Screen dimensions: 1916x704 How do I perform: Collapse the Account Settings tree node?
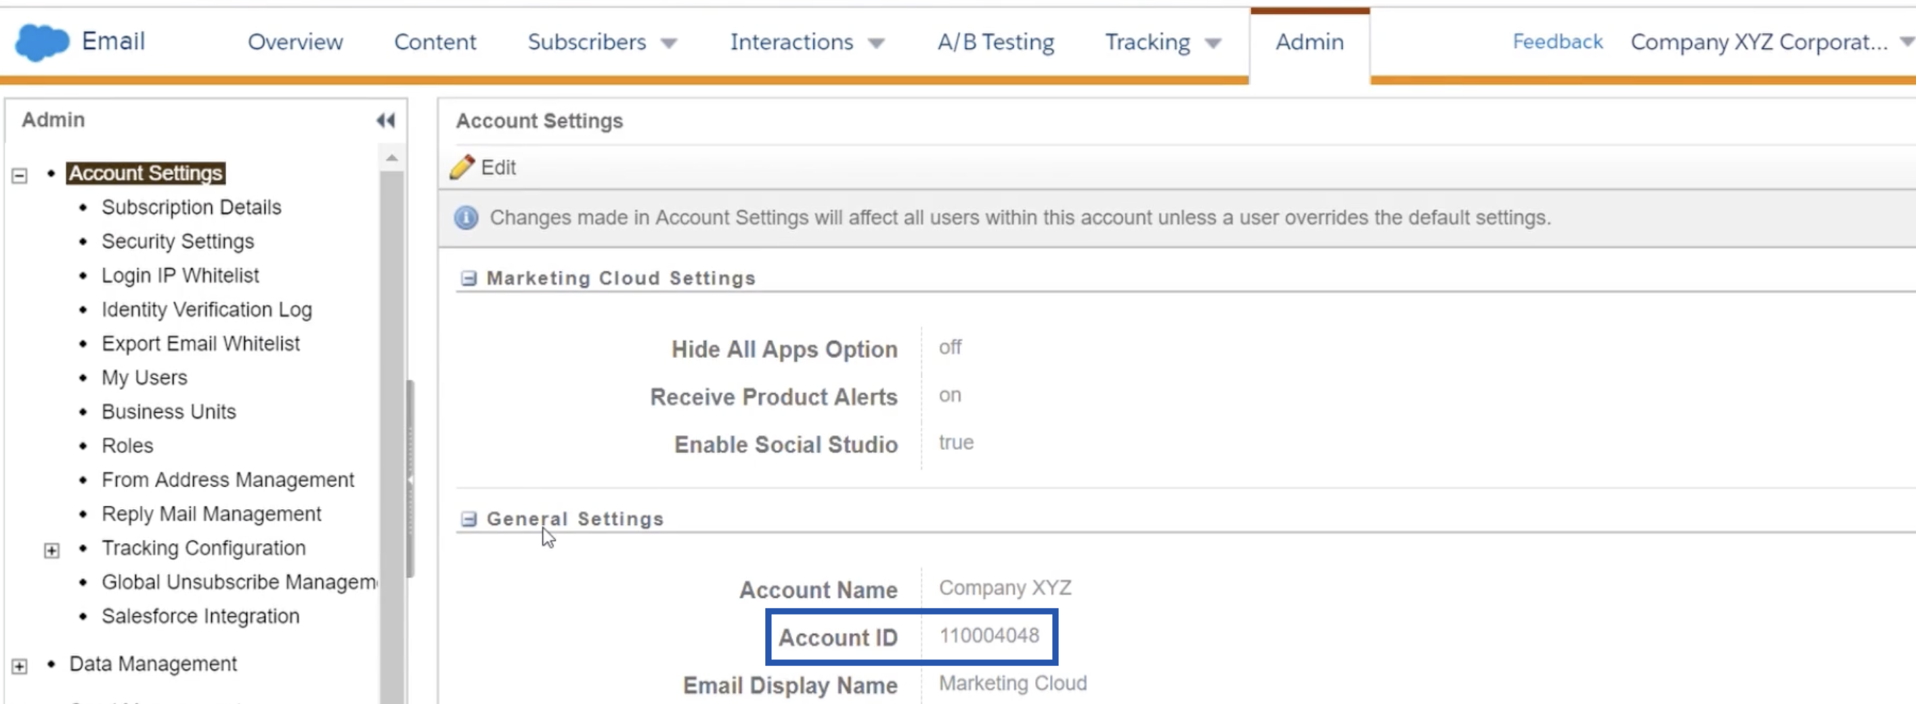(x=20, y=175)
